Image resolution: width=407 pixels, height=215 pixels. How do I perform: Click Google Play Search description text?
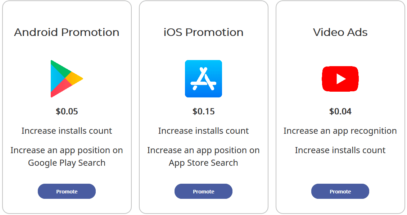(67, 163)
